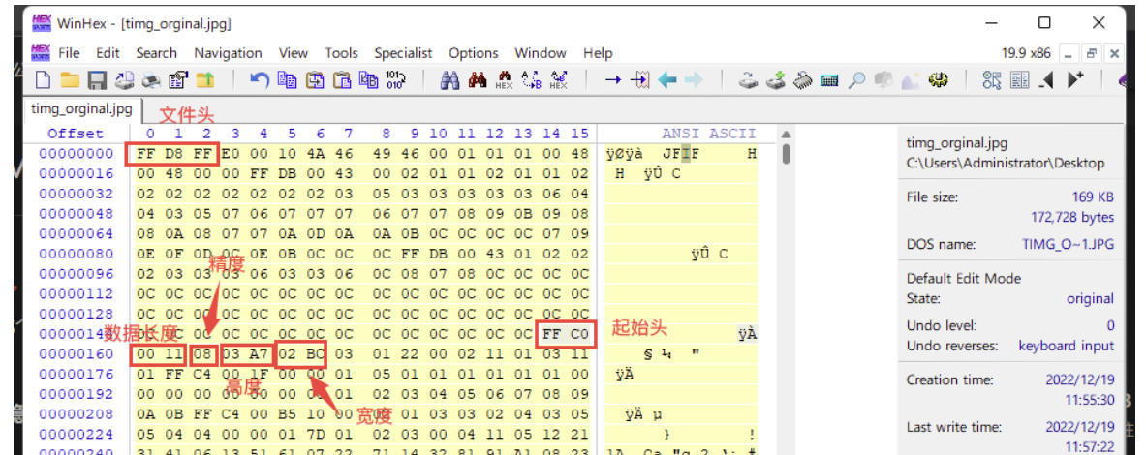Click the Find Hex Values icon

coord(505,81)
